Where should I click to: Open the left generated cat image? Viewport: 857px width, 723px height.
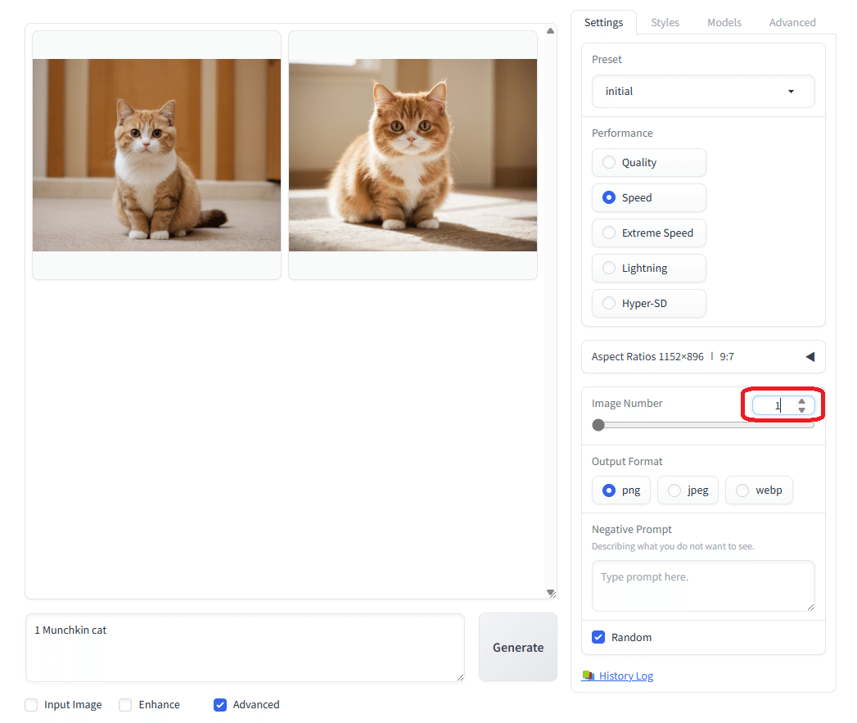pyautogui.click(x=157, y=156)
